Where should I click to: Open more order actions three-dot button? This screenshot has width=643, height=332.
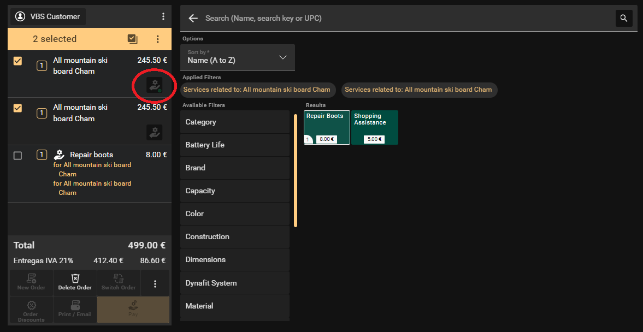[x=155, y=283]
